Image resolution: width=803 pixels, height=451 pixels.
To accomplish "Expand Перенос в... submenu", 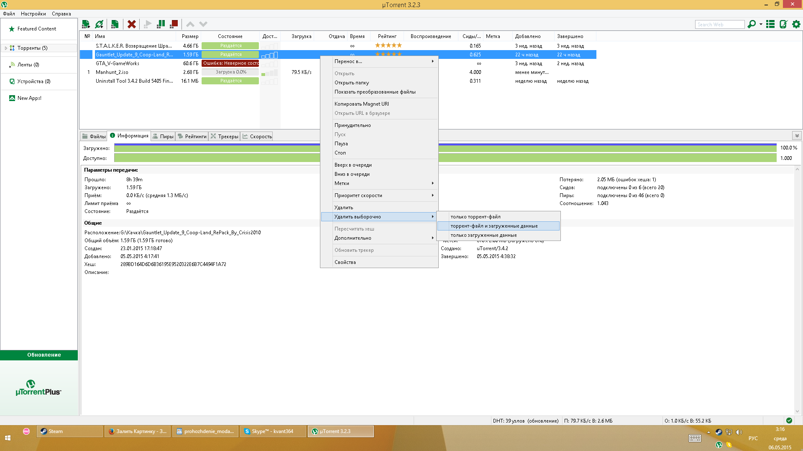I will (379, 61).
